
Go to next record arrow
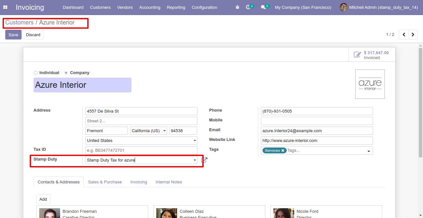pyautogui.click(x=413, y=35)
